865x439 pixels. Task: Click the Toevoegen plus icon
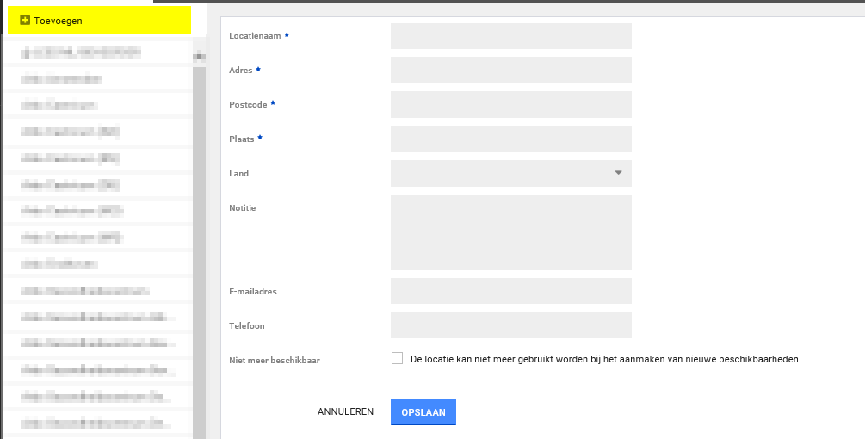(x=25, y=20)
